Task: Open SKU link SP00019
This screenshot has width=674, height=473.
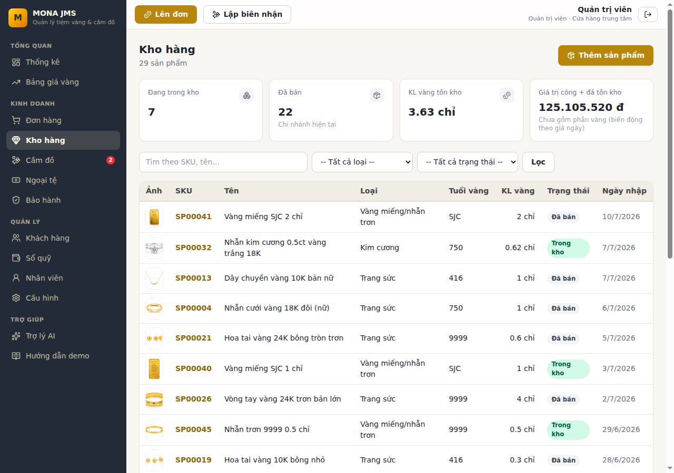Action: tap(193, 460)
